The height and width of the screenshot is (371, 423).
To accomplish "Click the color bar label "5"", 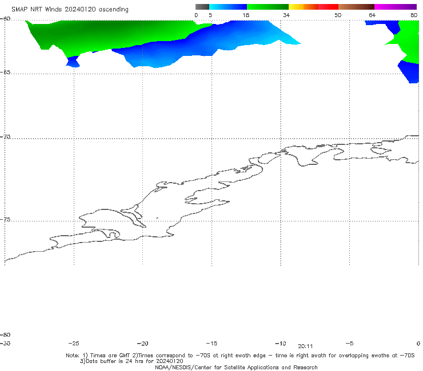I will click(x=210, y=15).
